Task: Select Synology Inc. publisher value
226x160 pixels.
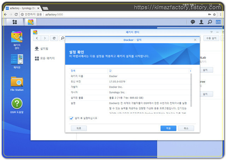Action: (117, 92)
